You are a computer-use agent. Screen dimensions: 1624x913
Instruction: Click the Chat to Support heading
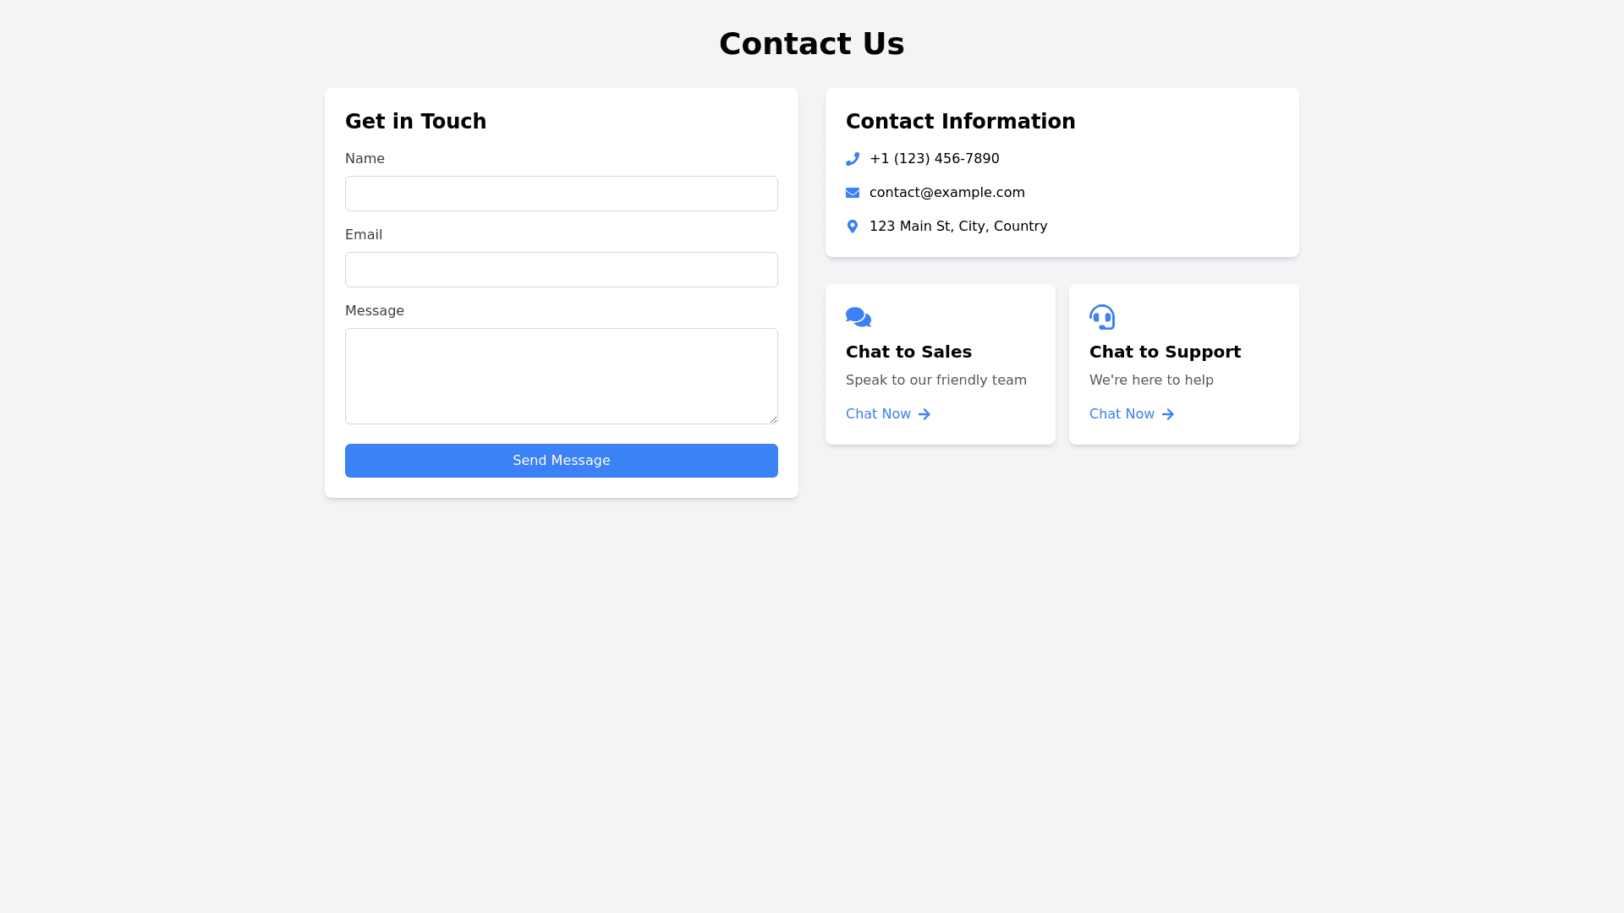click(x=1166, y=352)
